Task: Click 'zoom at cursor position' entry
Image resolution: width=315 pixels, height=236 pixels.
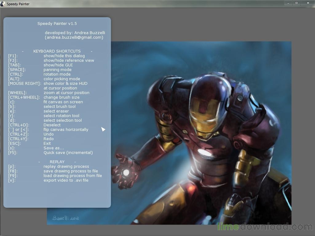Action: 66,93
